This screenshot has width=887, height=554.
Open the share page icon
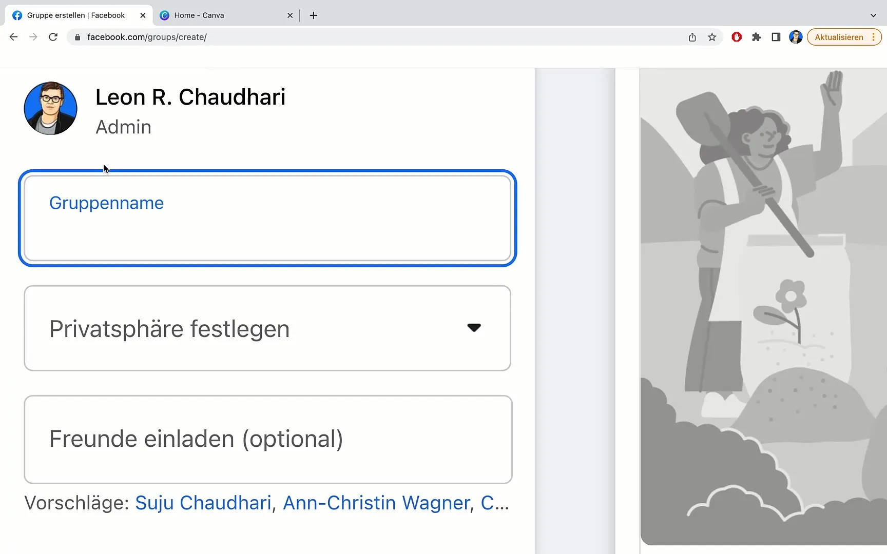click(x=692, y=37)
